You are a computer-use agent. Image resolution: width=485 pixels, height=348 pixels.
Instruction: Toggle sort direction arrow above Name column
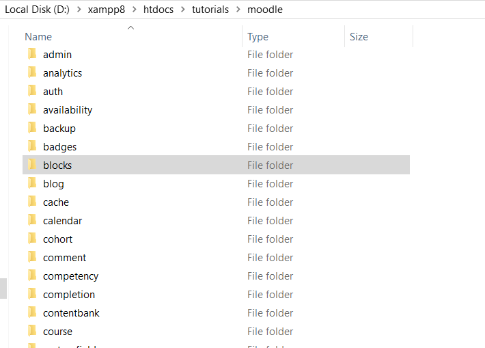tap(131, 28)
